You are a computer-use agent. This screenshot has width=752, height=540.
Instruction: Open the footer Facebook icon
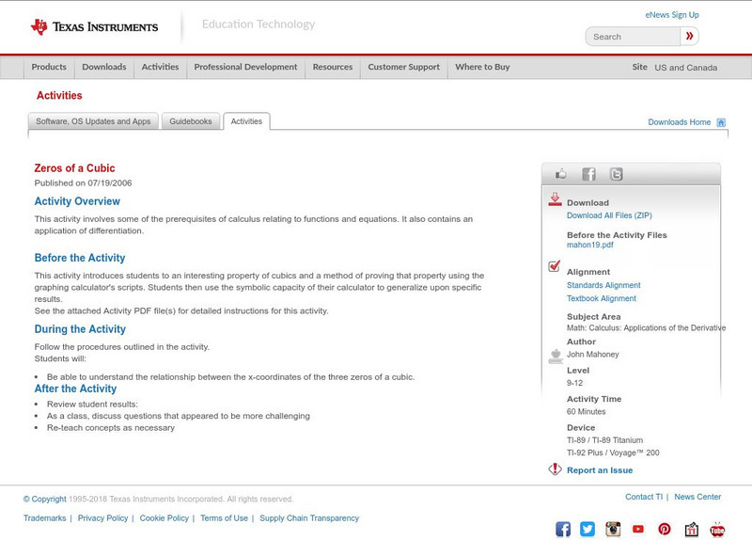click(563, 529)
